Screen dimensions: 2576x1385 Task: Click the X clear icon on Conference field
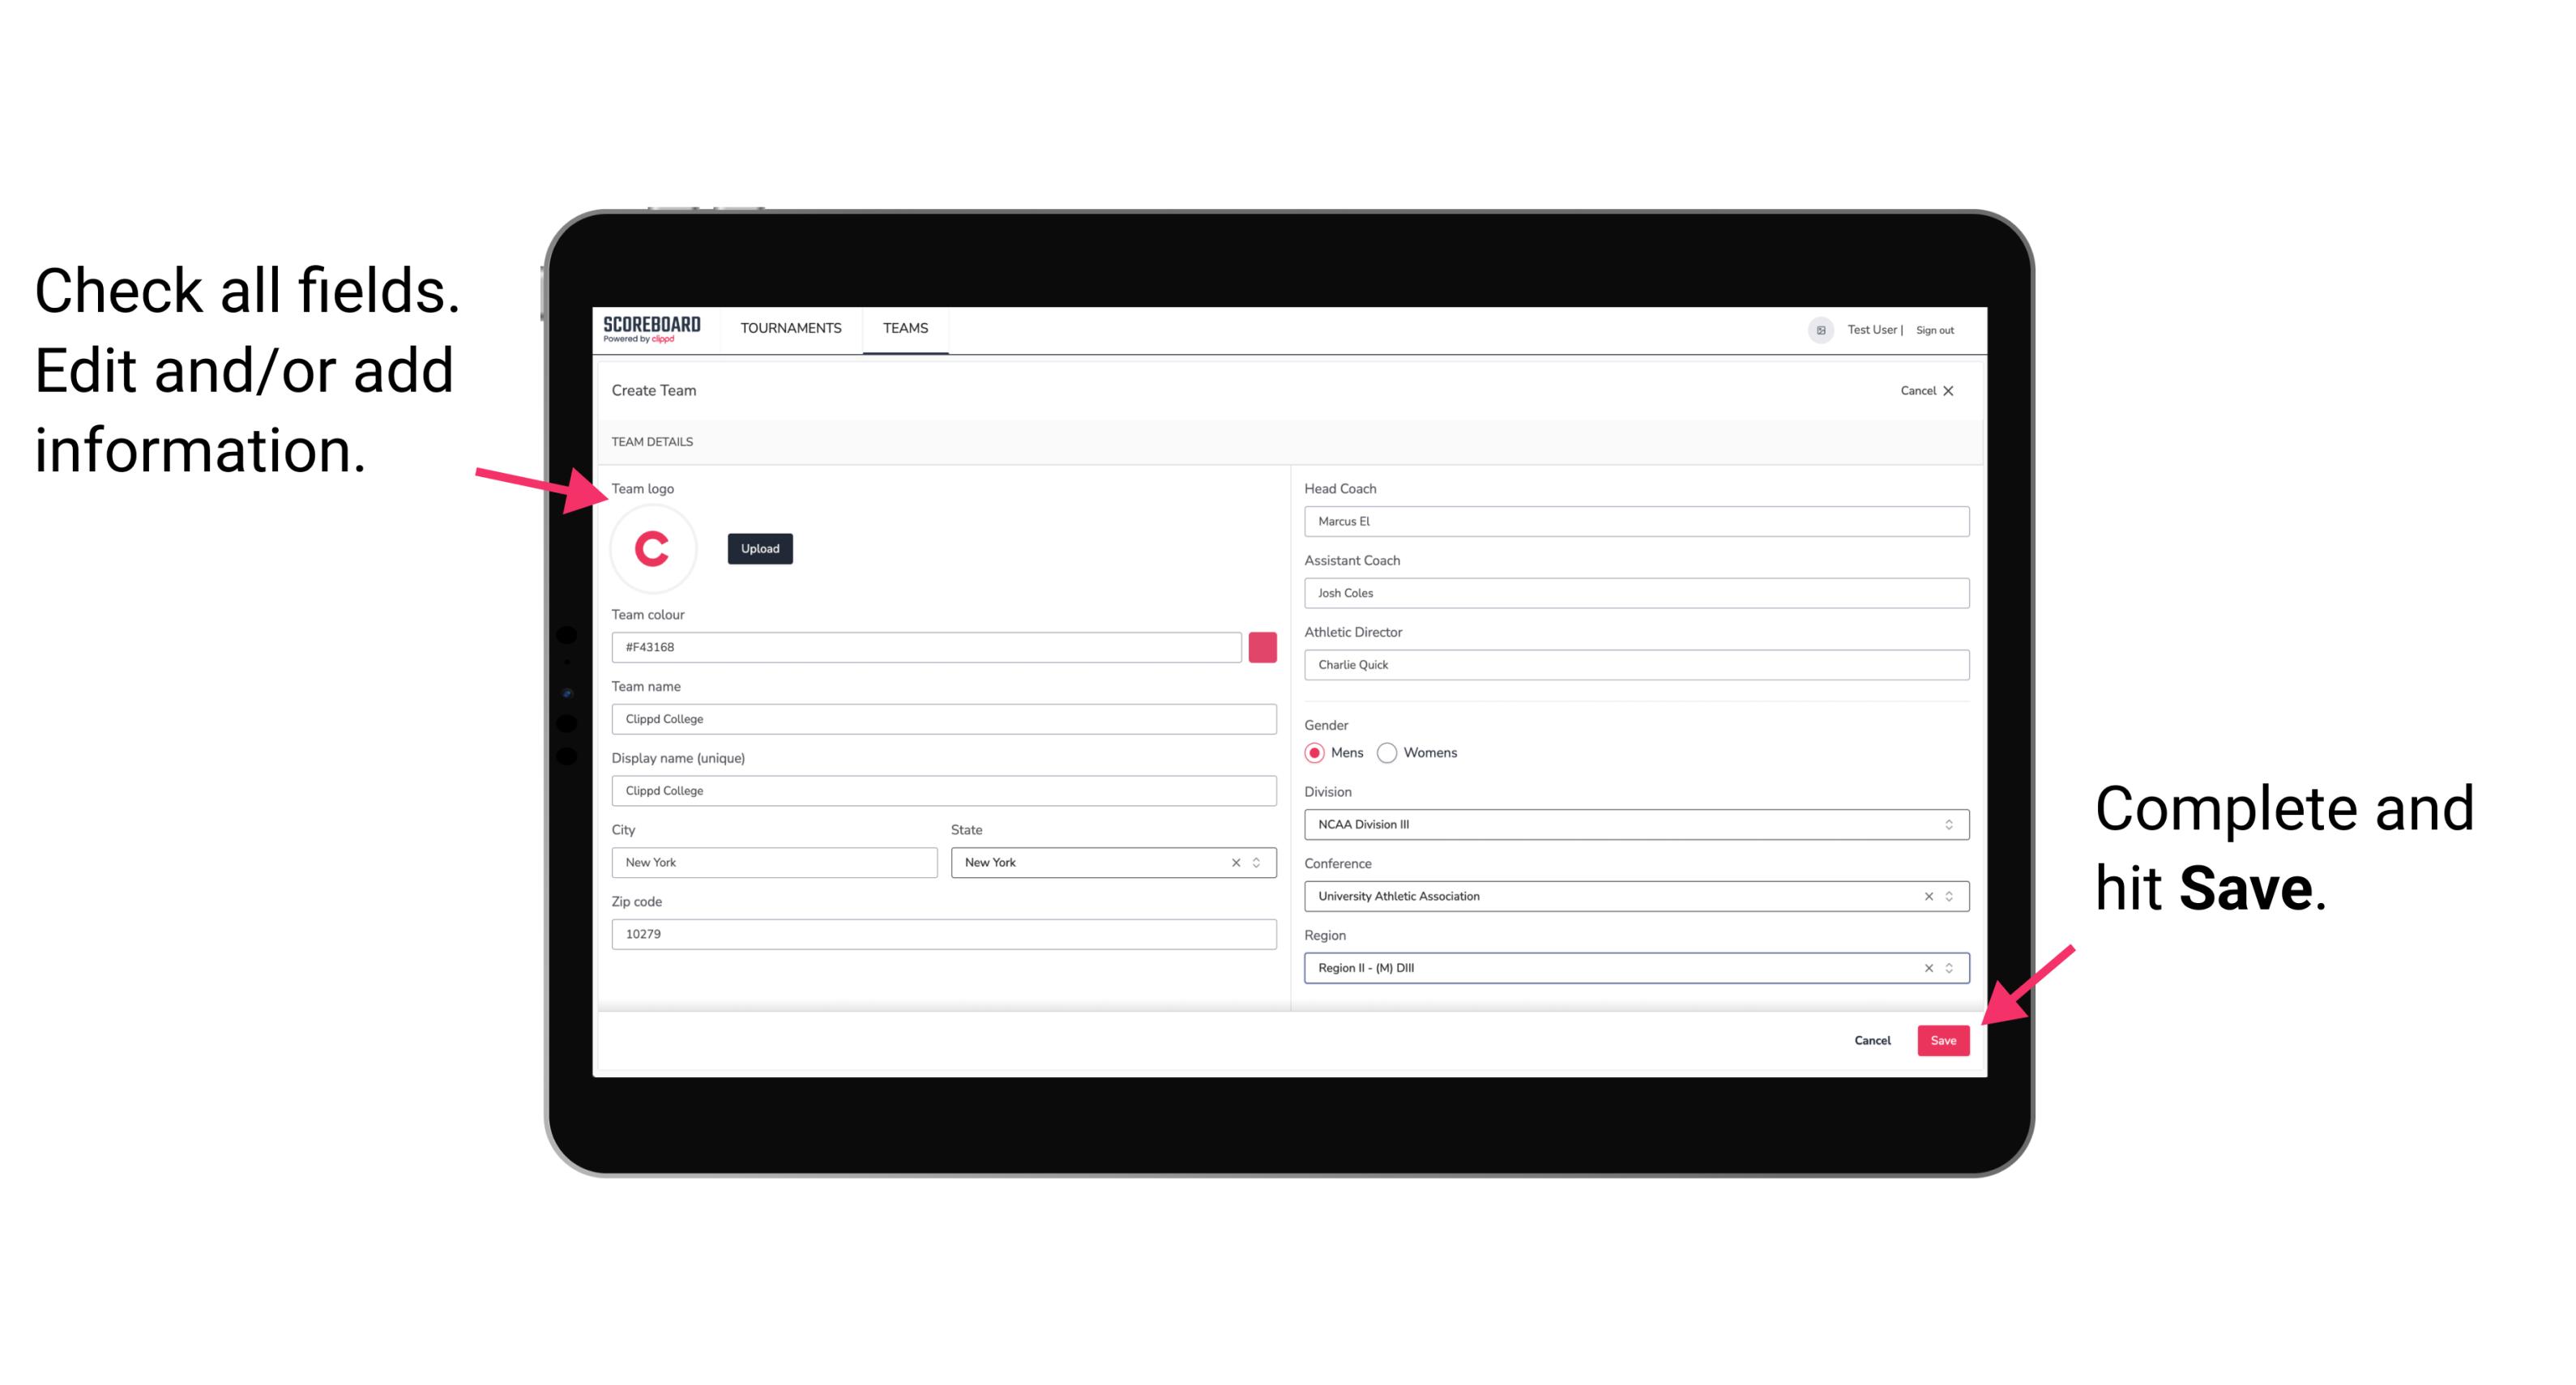pyautogui.click(x=1925, y=896)
